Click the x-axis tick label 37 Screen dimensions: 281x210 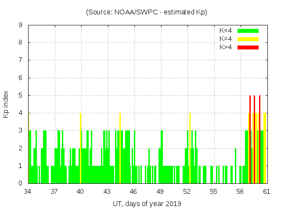point(54,192)
